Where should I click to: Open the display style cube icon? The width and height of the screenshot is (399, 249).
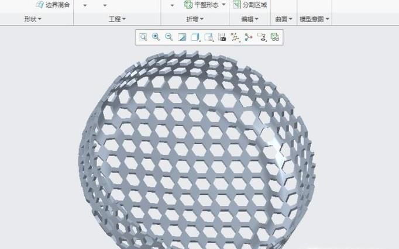click(195, 37)
